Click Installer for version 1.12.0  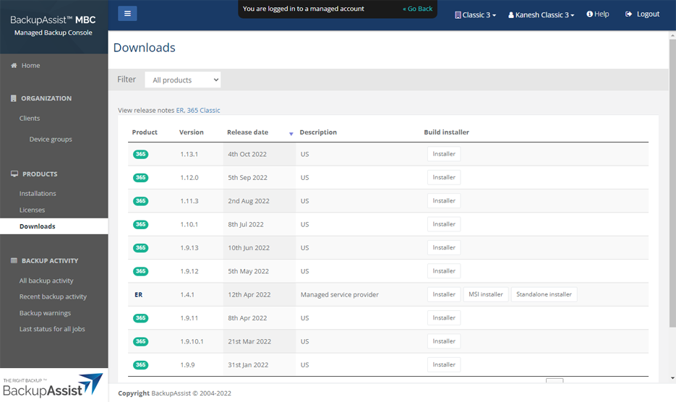coord(444,177)
